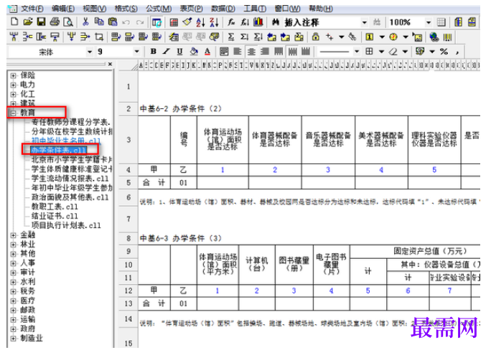Click the printer icon
The width and height of the screenshot is (491, 350).
[55, 22]
